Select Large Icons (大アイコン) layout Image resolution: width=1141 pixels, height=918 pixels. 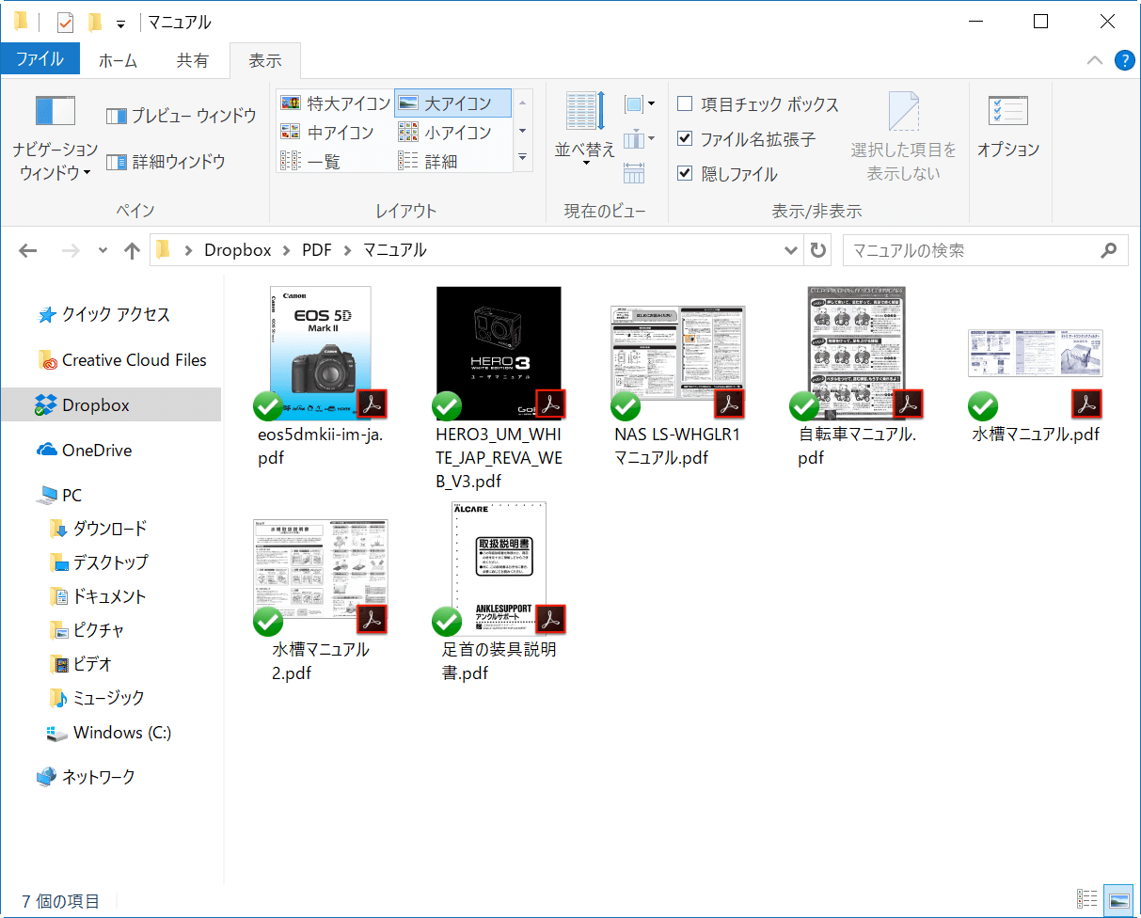(x=452, y=103)
